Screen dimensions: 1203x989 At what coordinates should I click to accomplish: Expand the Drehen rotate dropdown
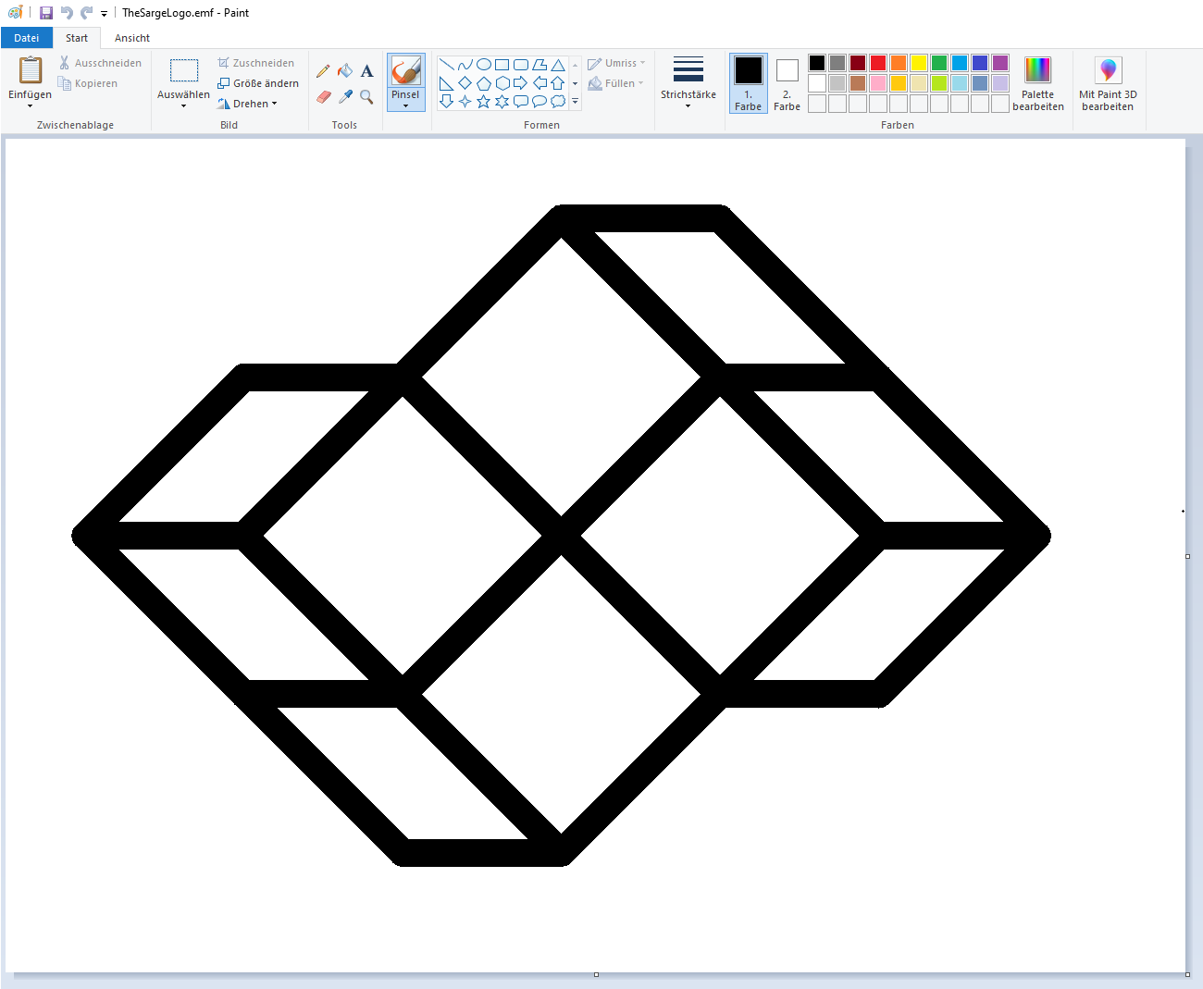[x=248, y=104]
